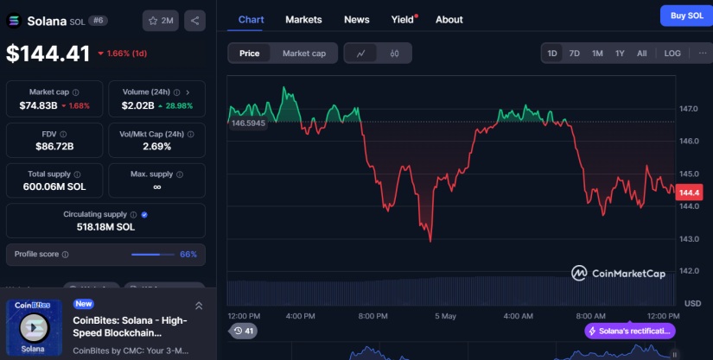Screen dimensions: 713x360
Task: Collapse the CoinBites player panel
Action: point(199,305)
